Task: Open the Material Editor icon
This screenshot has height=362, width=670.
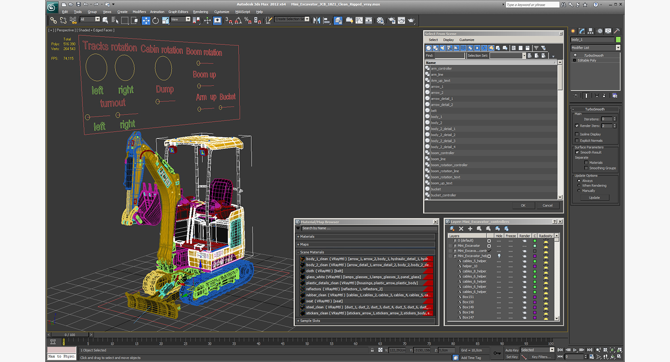Action: [380, 20]
